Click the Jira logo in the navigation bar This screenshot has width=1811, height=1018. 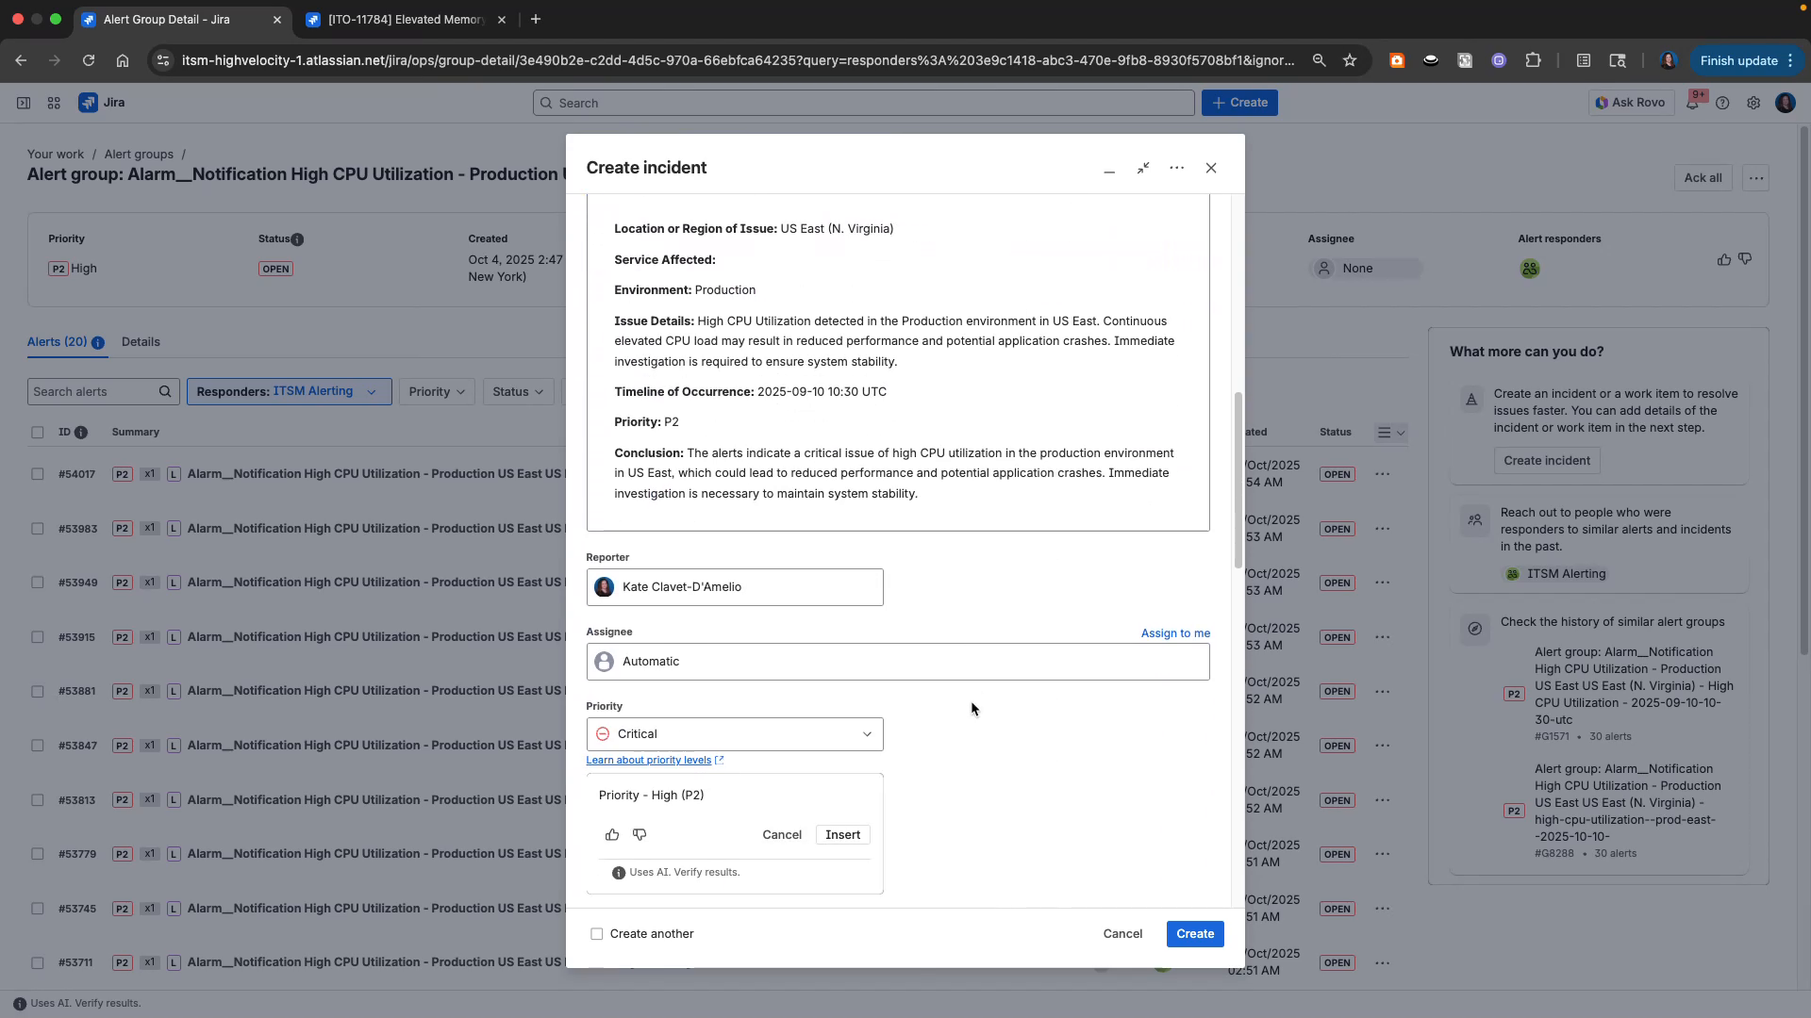click(x=101, y=102)
